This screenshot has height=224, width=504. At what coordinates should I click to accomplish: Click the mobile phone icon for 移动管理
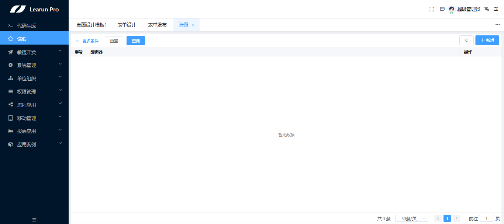[x=11, y=118]
